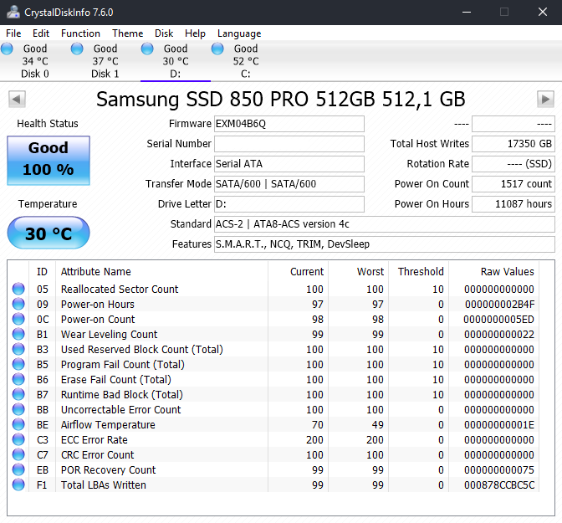Click Total Host Writes value 17350 GB

pyautogui.click(x=513, y=144)
